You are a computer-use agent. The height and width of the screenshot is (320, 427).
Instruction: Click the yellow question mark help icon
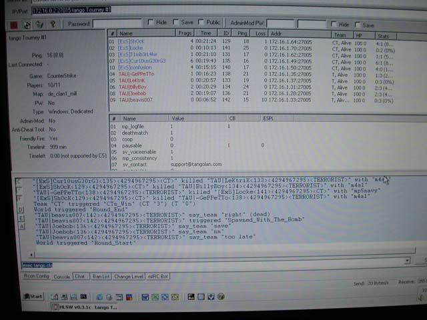click(x=53, y=25)
